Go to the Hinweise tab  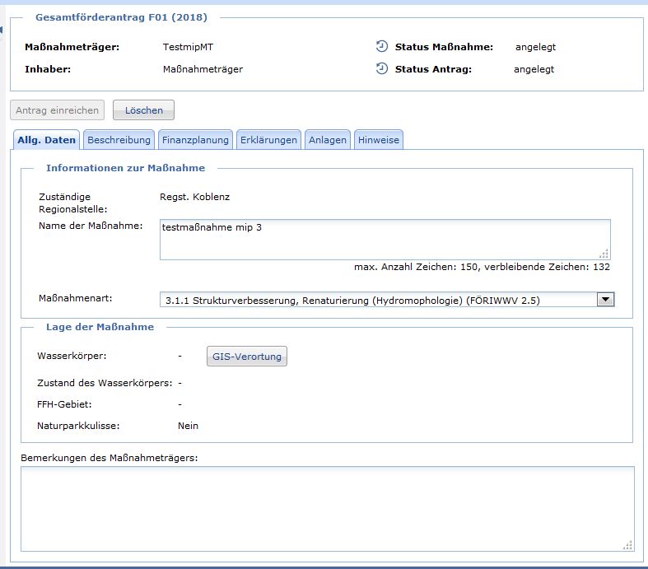pyautogui.click(x=379, y=140)
